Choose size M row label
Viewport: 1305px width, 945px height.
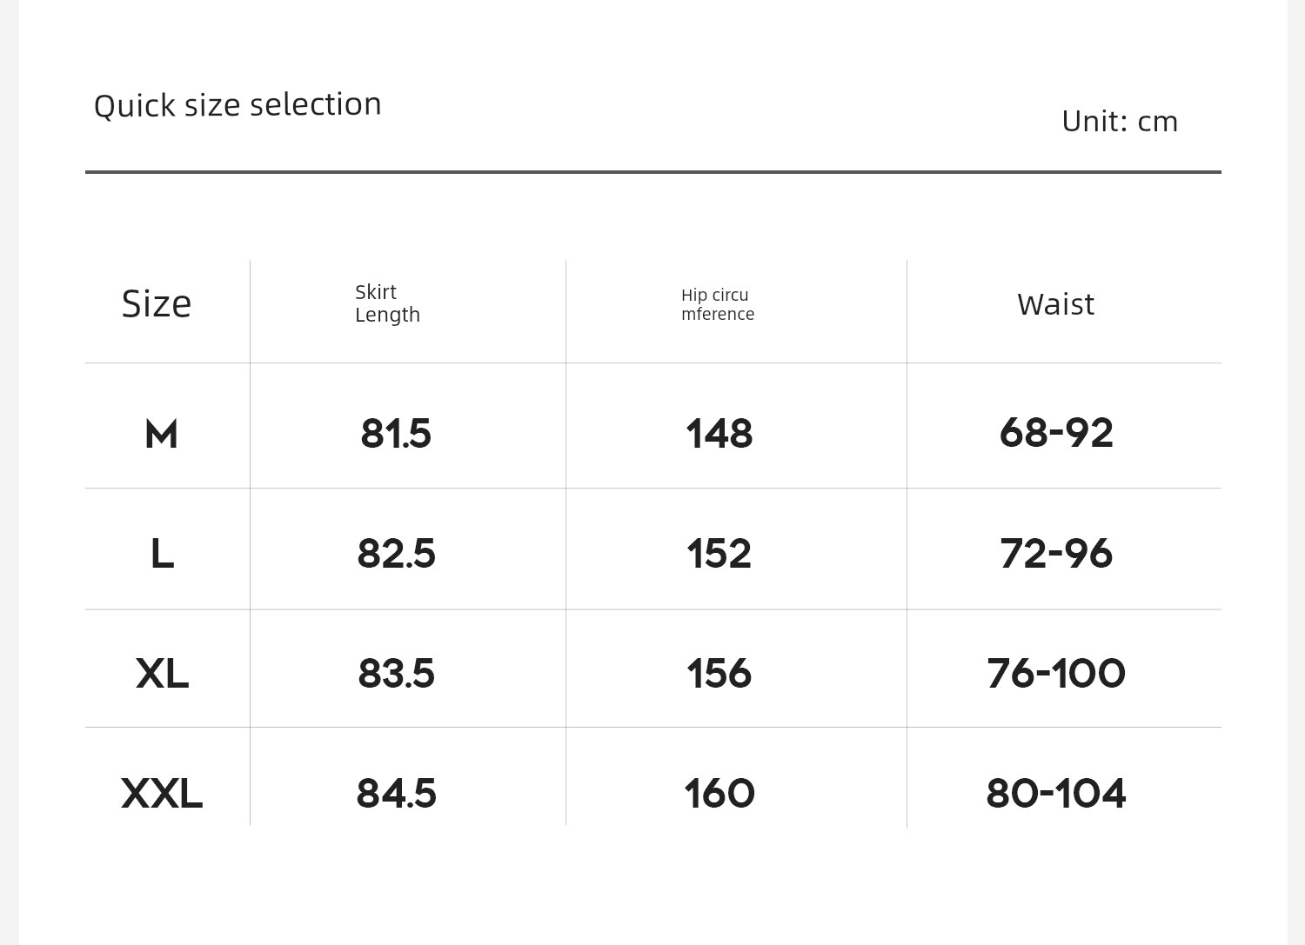point(161,434)
